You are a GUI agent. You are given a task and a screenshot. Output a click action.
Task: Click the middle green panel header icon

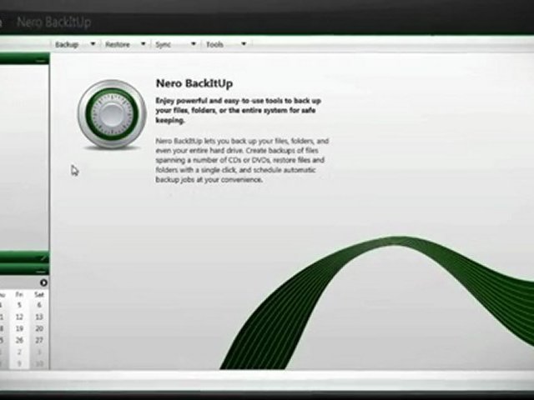point(43,259)
